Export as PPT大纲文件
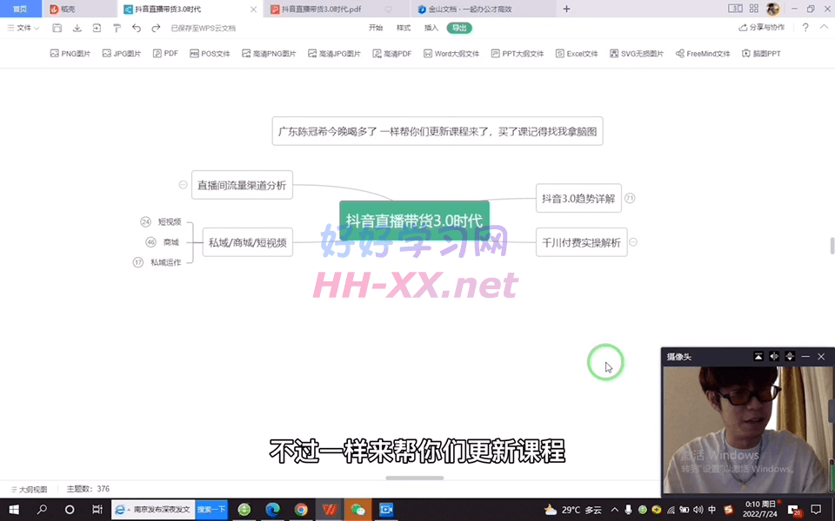The image size is (835, 521). [x=517, y=54]
